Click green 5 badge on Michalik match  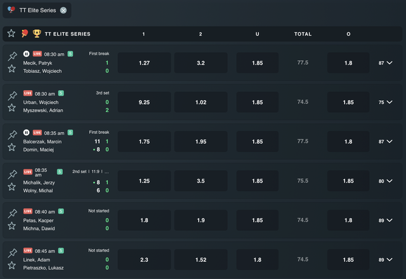[x=60, y=172]
